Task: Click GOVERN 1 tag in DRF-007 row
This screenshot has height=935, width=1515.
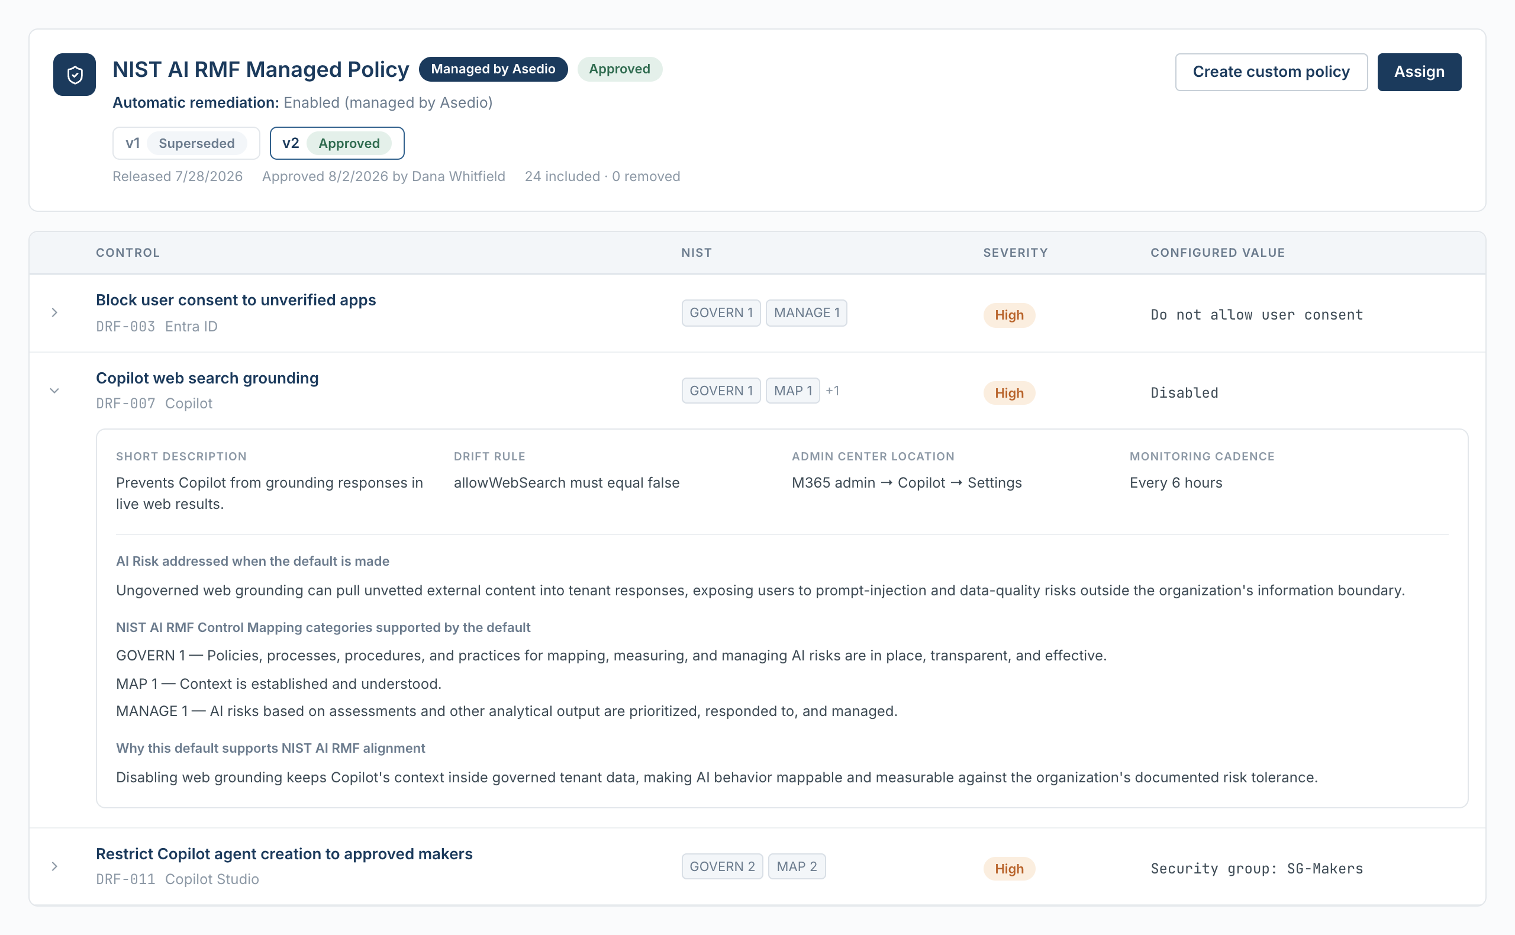Action: (721, 391)
